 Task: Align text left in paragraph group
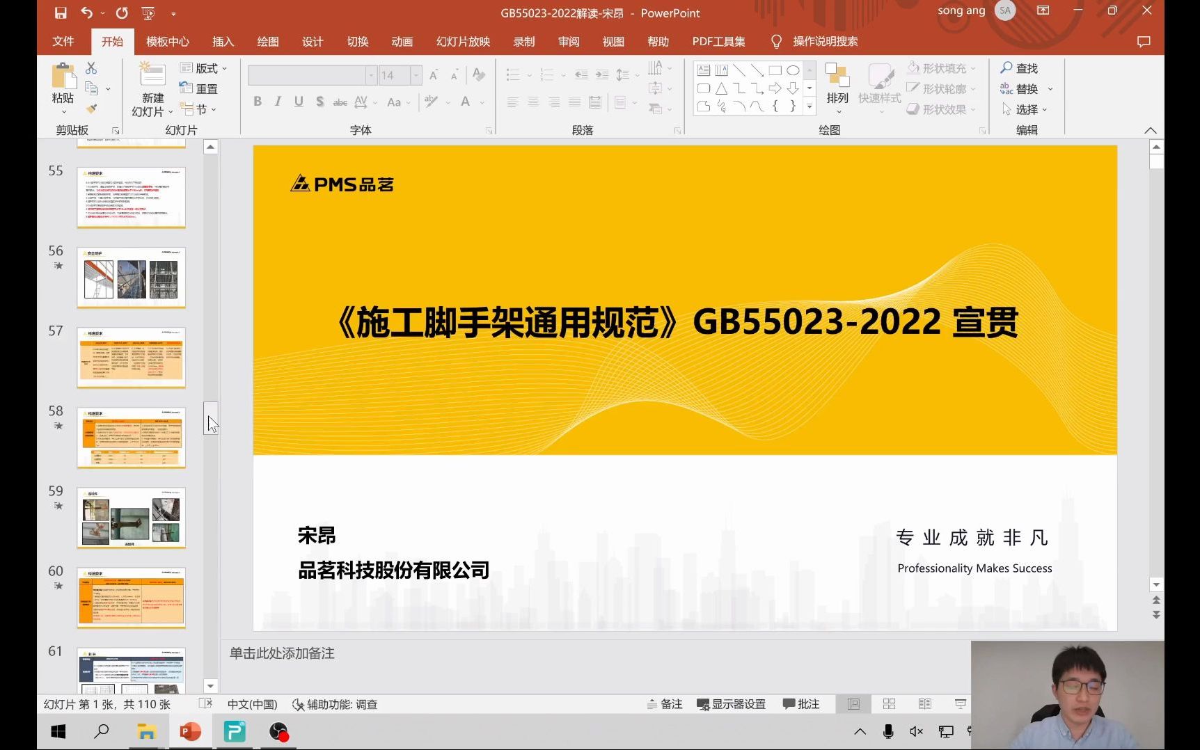point(513,102)
